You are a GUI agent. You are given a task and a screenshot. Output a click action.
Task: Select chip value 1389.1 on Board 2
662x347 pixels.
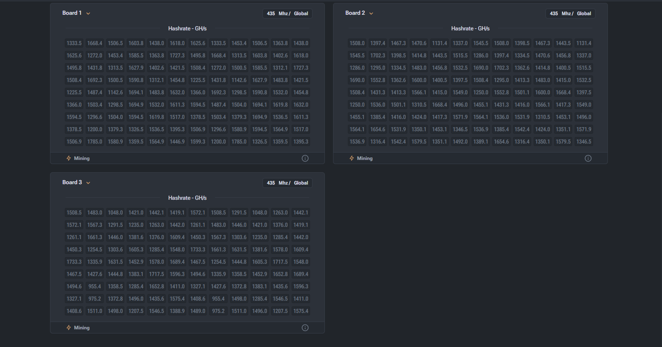[481, 142]
